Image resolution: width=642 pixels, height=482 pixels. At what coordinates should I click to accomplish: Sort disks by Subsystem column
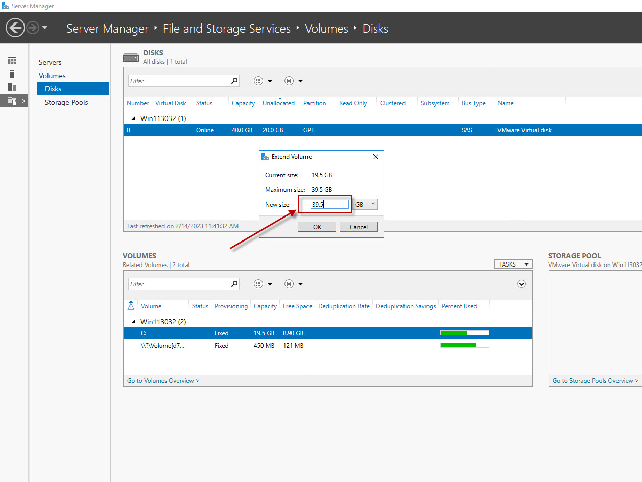435,103
